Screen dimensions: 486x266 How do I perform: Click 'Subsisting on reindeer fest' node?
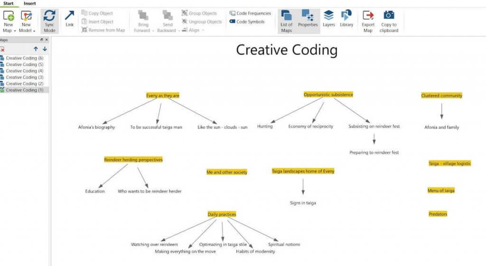click(x=374, y=126)
